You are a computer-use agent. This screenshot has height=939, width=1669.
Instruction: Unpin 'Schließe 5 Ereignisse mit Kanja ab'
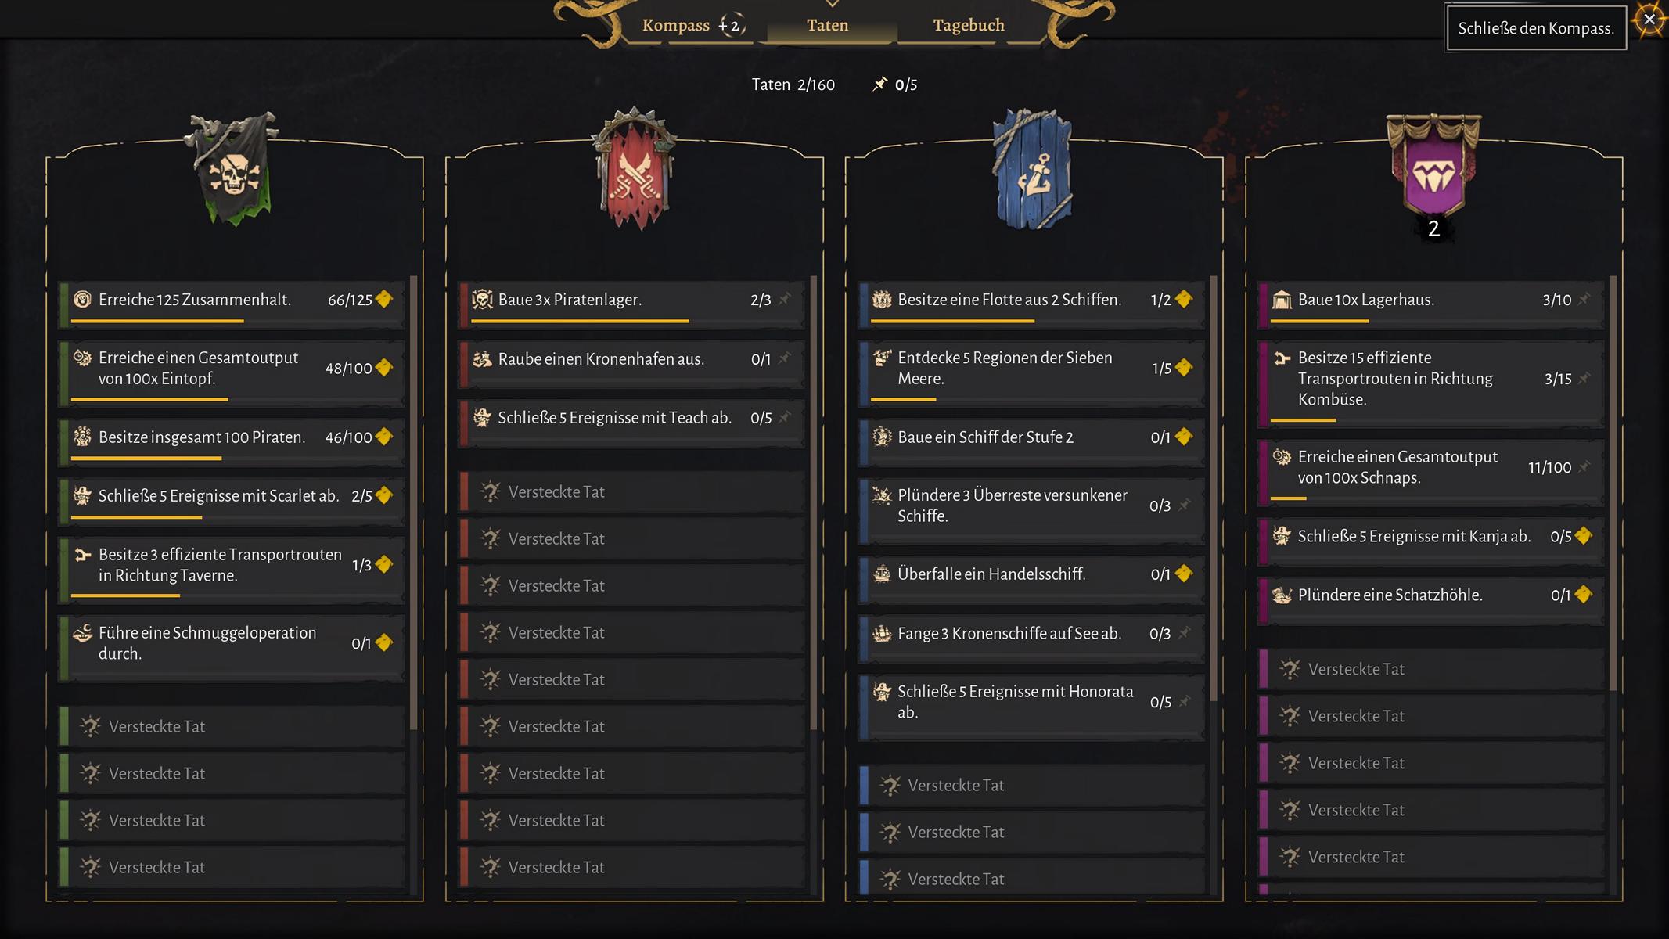(x=1583, y=536)
